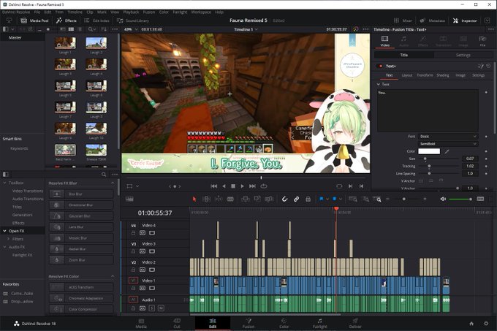The width and height of the screenshot is (497, 331).
Task: Mute audio with the speaker icon
Action: [x=443, y=199]
